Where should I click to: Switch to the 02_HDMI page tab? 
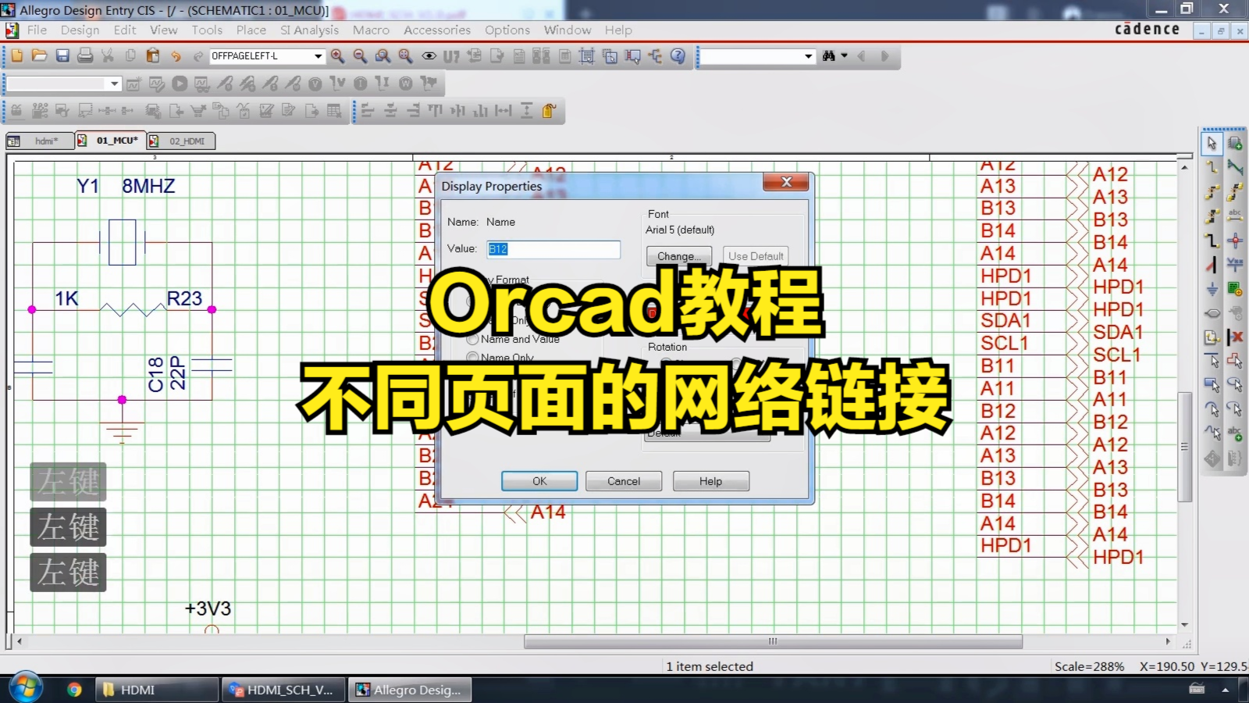pos(181,141)
